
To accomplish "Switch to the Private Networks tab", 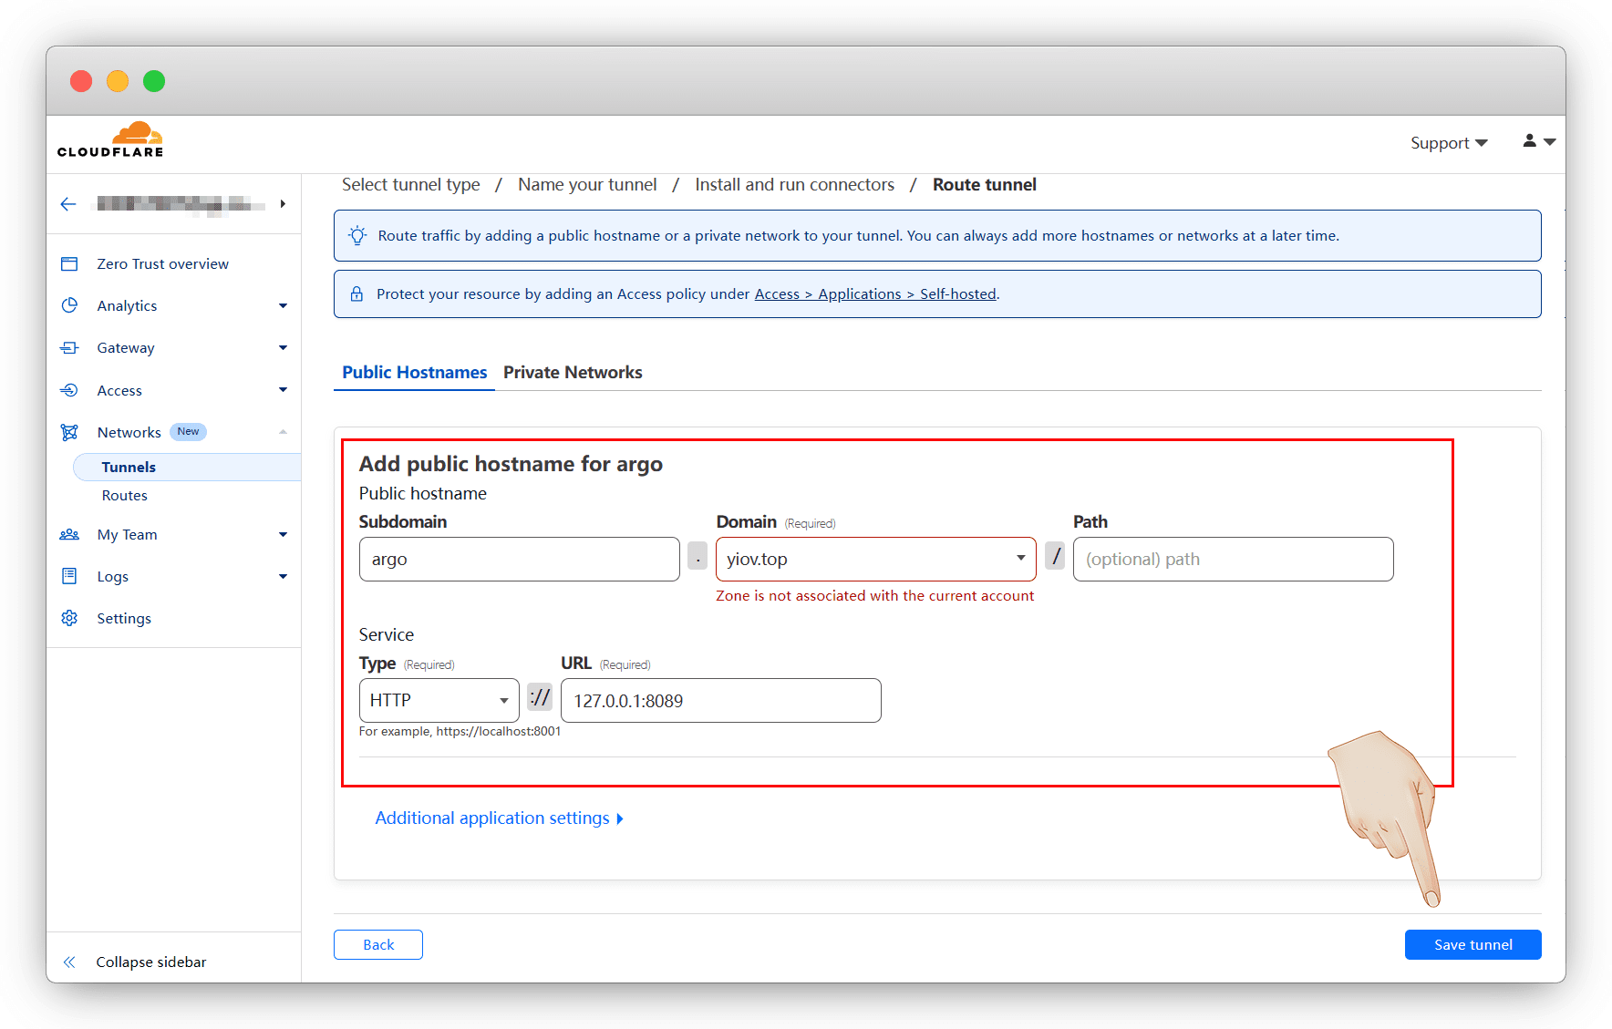I will click(x=573, y=373).
